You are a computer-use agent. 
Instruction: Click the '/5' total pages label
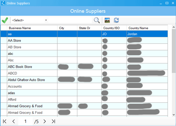pos(36,122)
